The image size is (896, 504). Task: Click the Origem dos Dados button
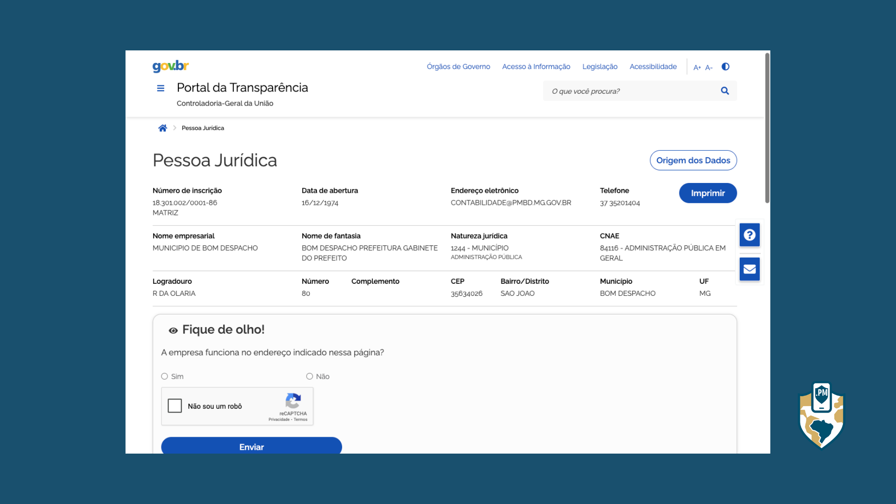(693, 161)
